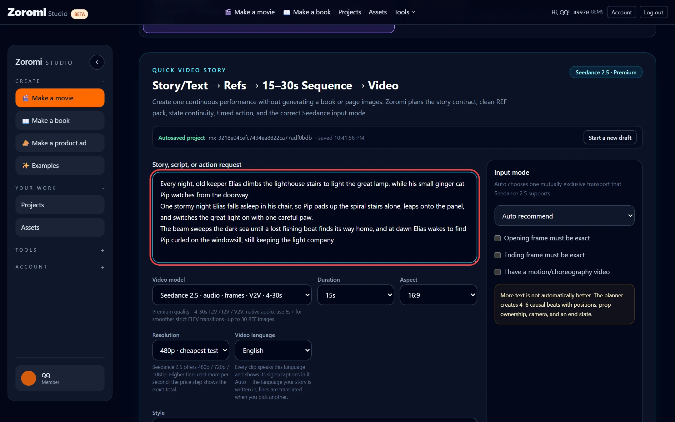Click the QUICK VIDEO STORY heading
Screen dimensions: 675x422
tap(189, 70)
